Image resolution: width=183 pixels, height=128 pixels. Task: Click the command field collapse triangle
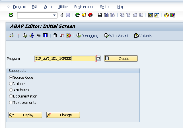62,15
